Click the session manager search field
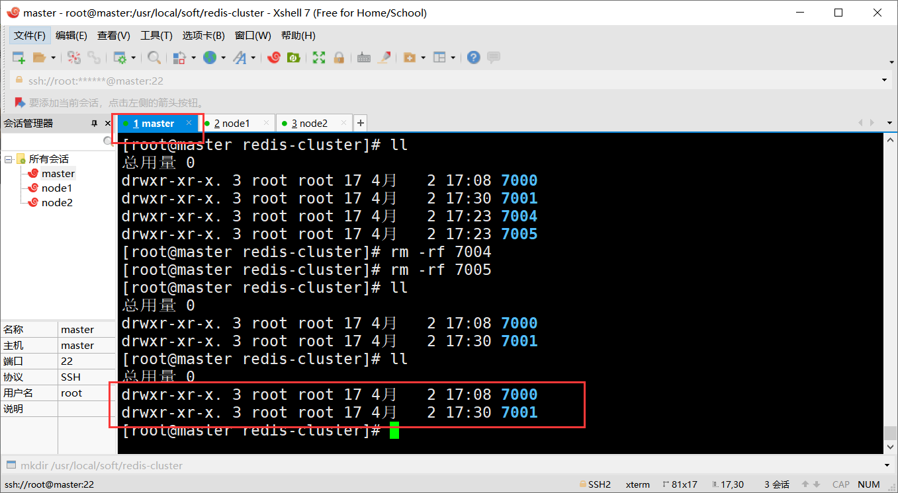The image size is (898, 493). pyautogui.click(x=53, y=141)
